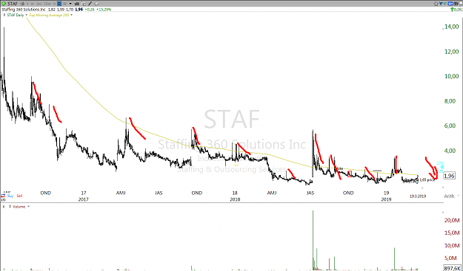Click the +15,29% change value
Image resolution: width=463 pixels, height=271 pixels.
[x=104, y=10]
